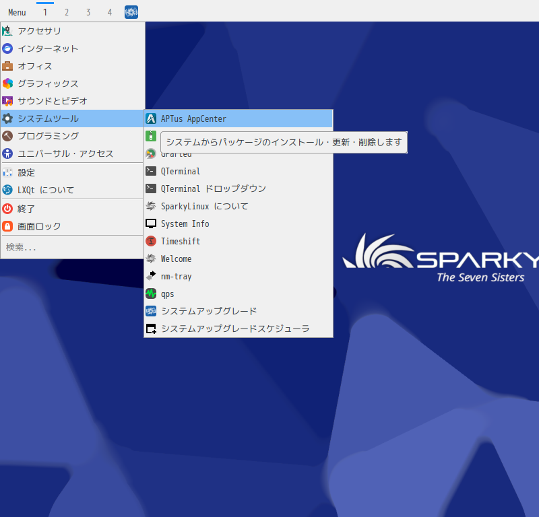
Task: Click the グラフィックス colorful icon
Action: 7,83
